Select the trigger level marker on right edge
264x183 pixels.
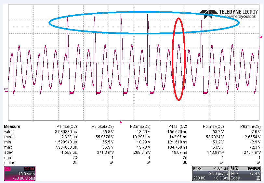point(261,37)
